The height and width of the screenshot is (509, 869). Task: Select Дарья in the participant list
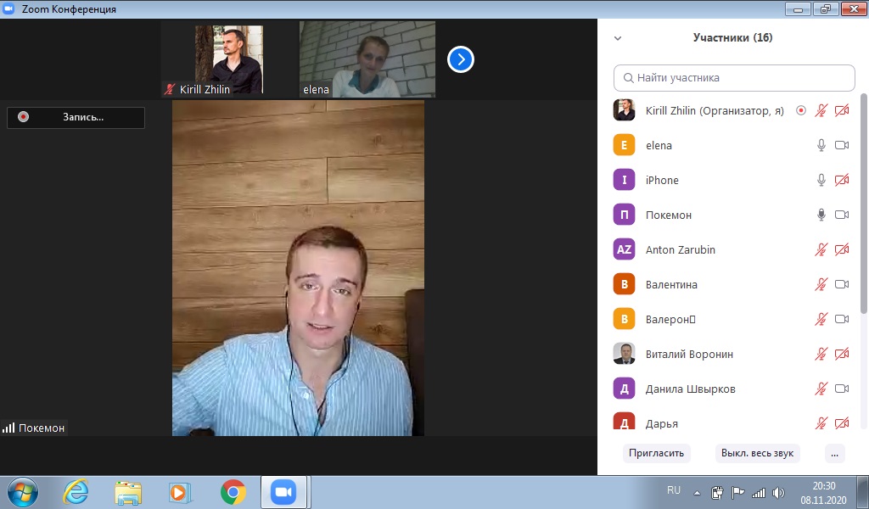click(x=662, y=422)
